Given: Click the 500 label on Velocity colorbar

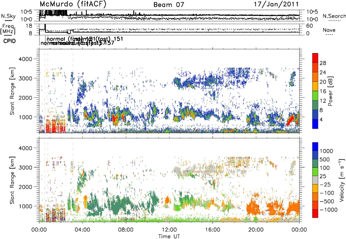Looking at the screenshot, I should pyautogui.click(x=326, y=159).
